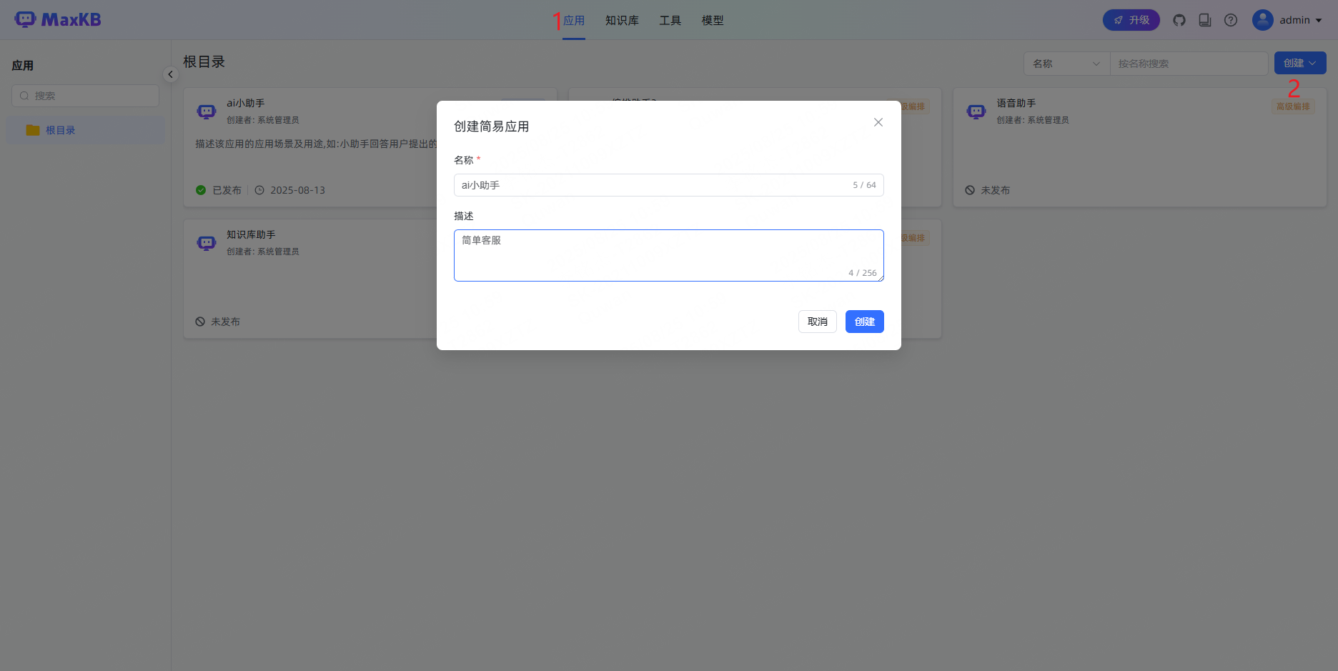Click the 知识库助手 app robot icon
Viewport: 1338px width, 671px height.
(207, 243)
